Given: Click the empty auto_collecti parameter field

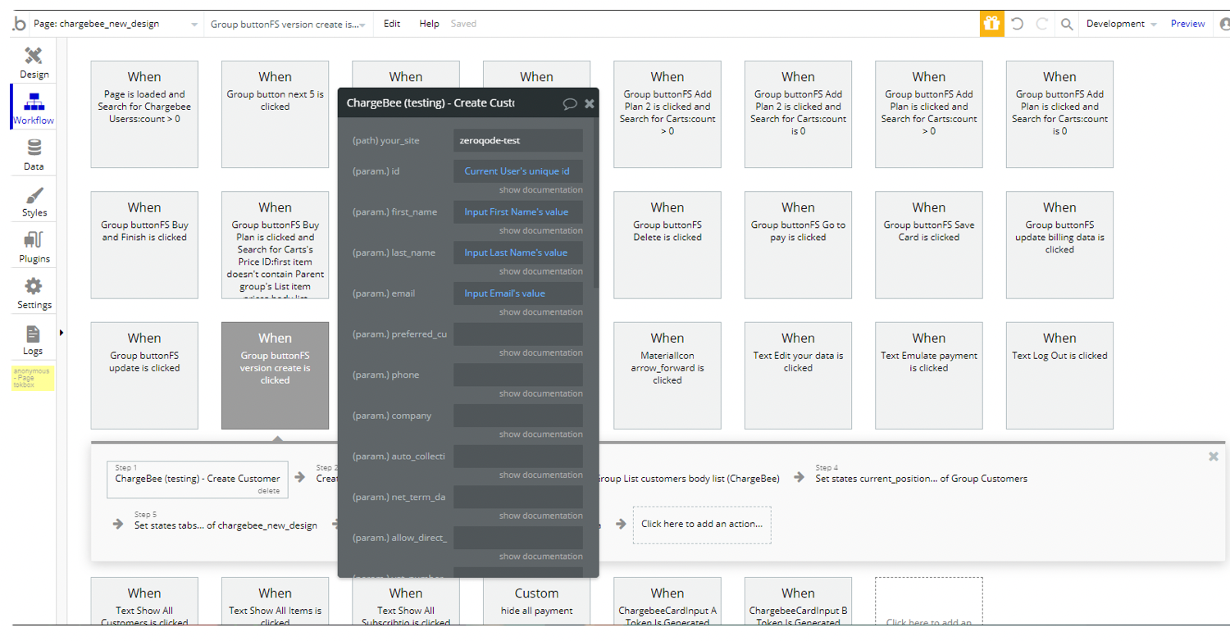Looking at the screenshot, I should pyautogui.click(x=518, y=456).
